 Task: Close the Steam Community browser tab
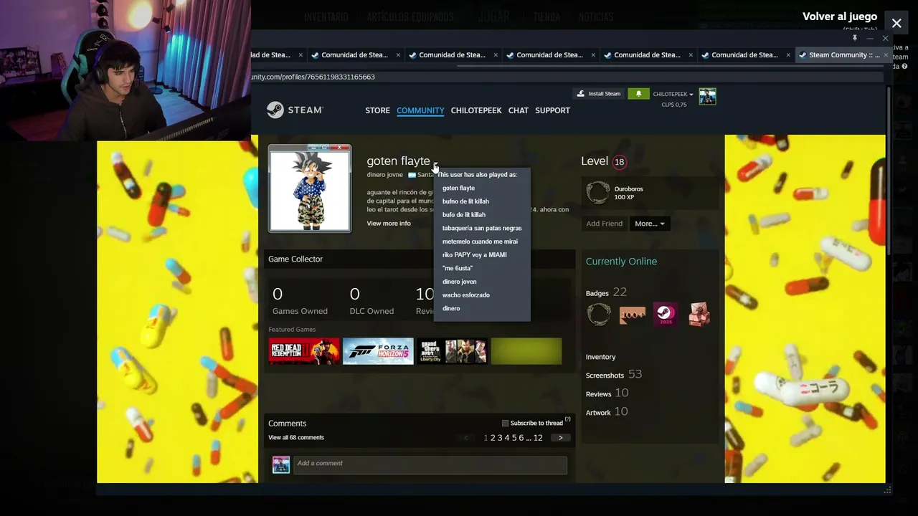click(886, 55)
